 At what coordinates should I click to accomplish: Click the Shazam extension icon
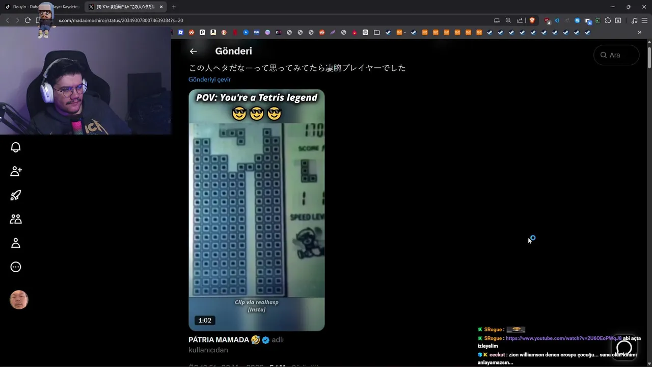[x=577, y=20]
